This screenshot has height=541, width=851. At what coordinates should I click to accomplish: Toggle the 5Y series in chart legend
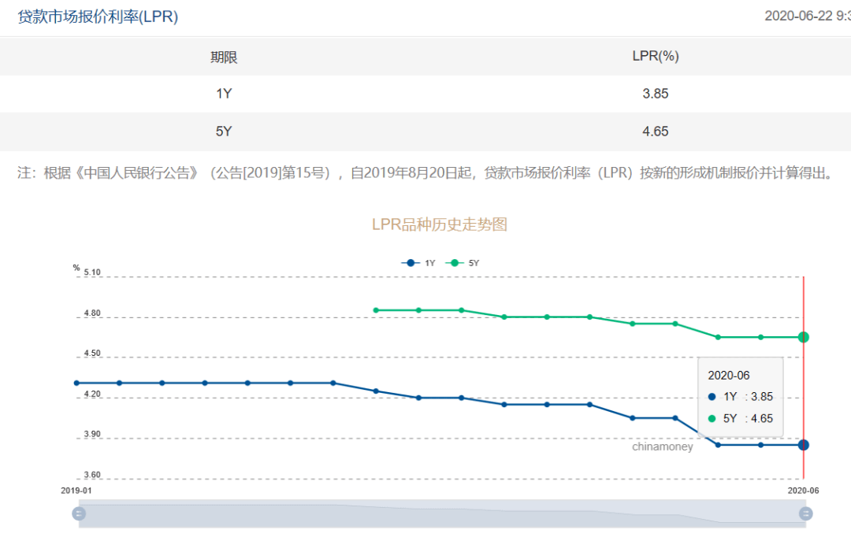[x=463, y=263]
